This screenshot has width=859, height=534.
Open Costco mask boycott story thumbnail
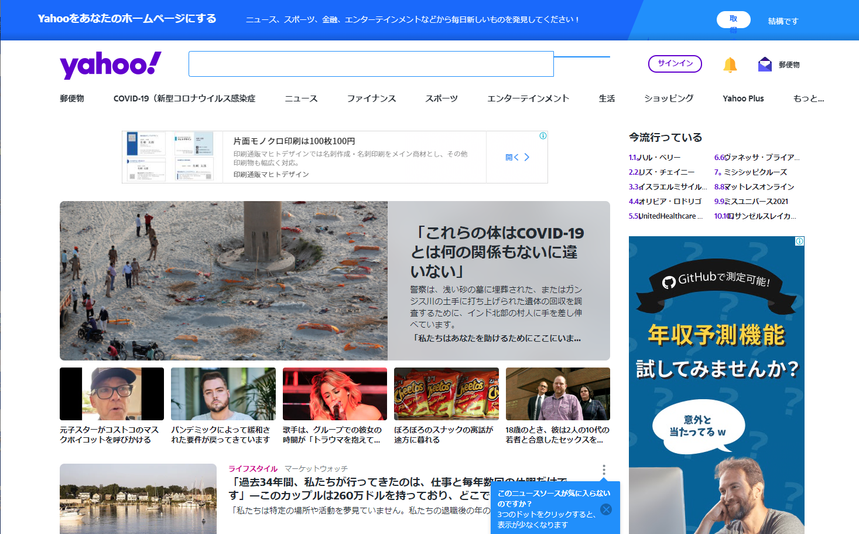[x=112, y=394]
